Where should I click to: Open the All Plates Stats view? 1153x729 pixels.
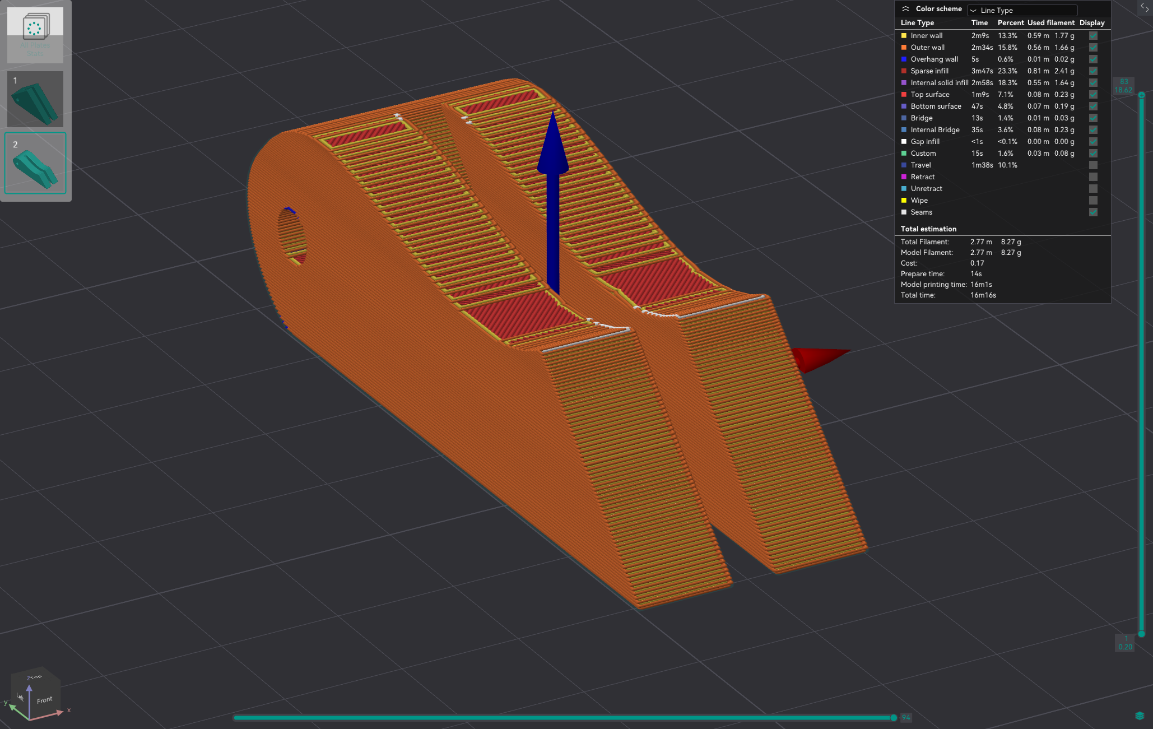pyautogui.click(x=35, y=35)
